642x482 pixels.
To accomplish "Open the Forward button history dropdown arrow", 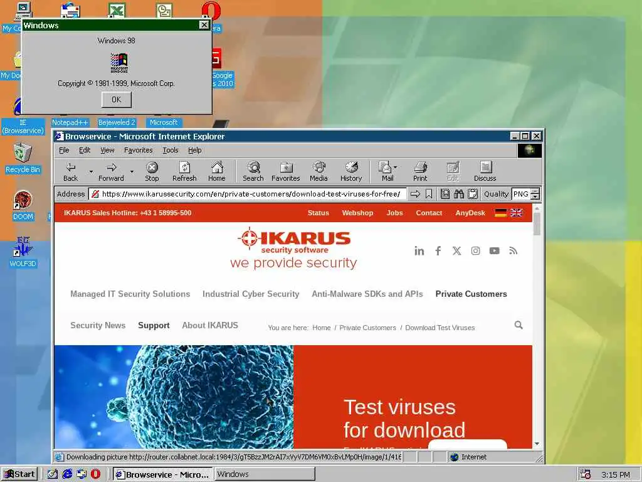I will (132, 172).
